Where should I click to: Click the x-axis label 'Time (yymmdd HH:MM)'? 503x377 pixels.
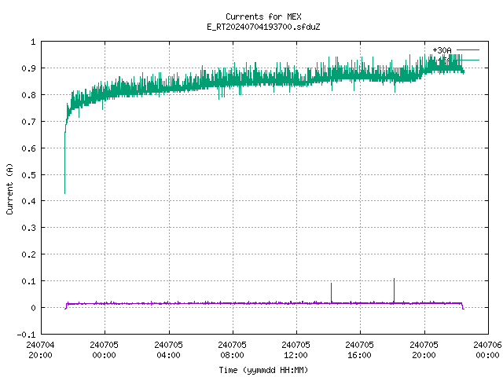tap(263, 370)
